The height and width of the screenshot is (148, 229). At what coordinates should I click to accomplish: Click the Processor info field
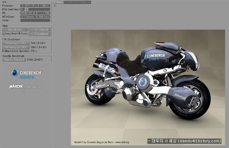[x=35, y=6]
